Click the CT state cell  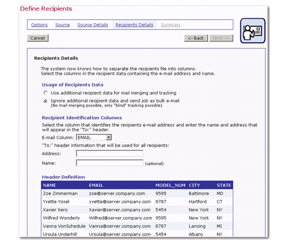(x=219, y=202)
